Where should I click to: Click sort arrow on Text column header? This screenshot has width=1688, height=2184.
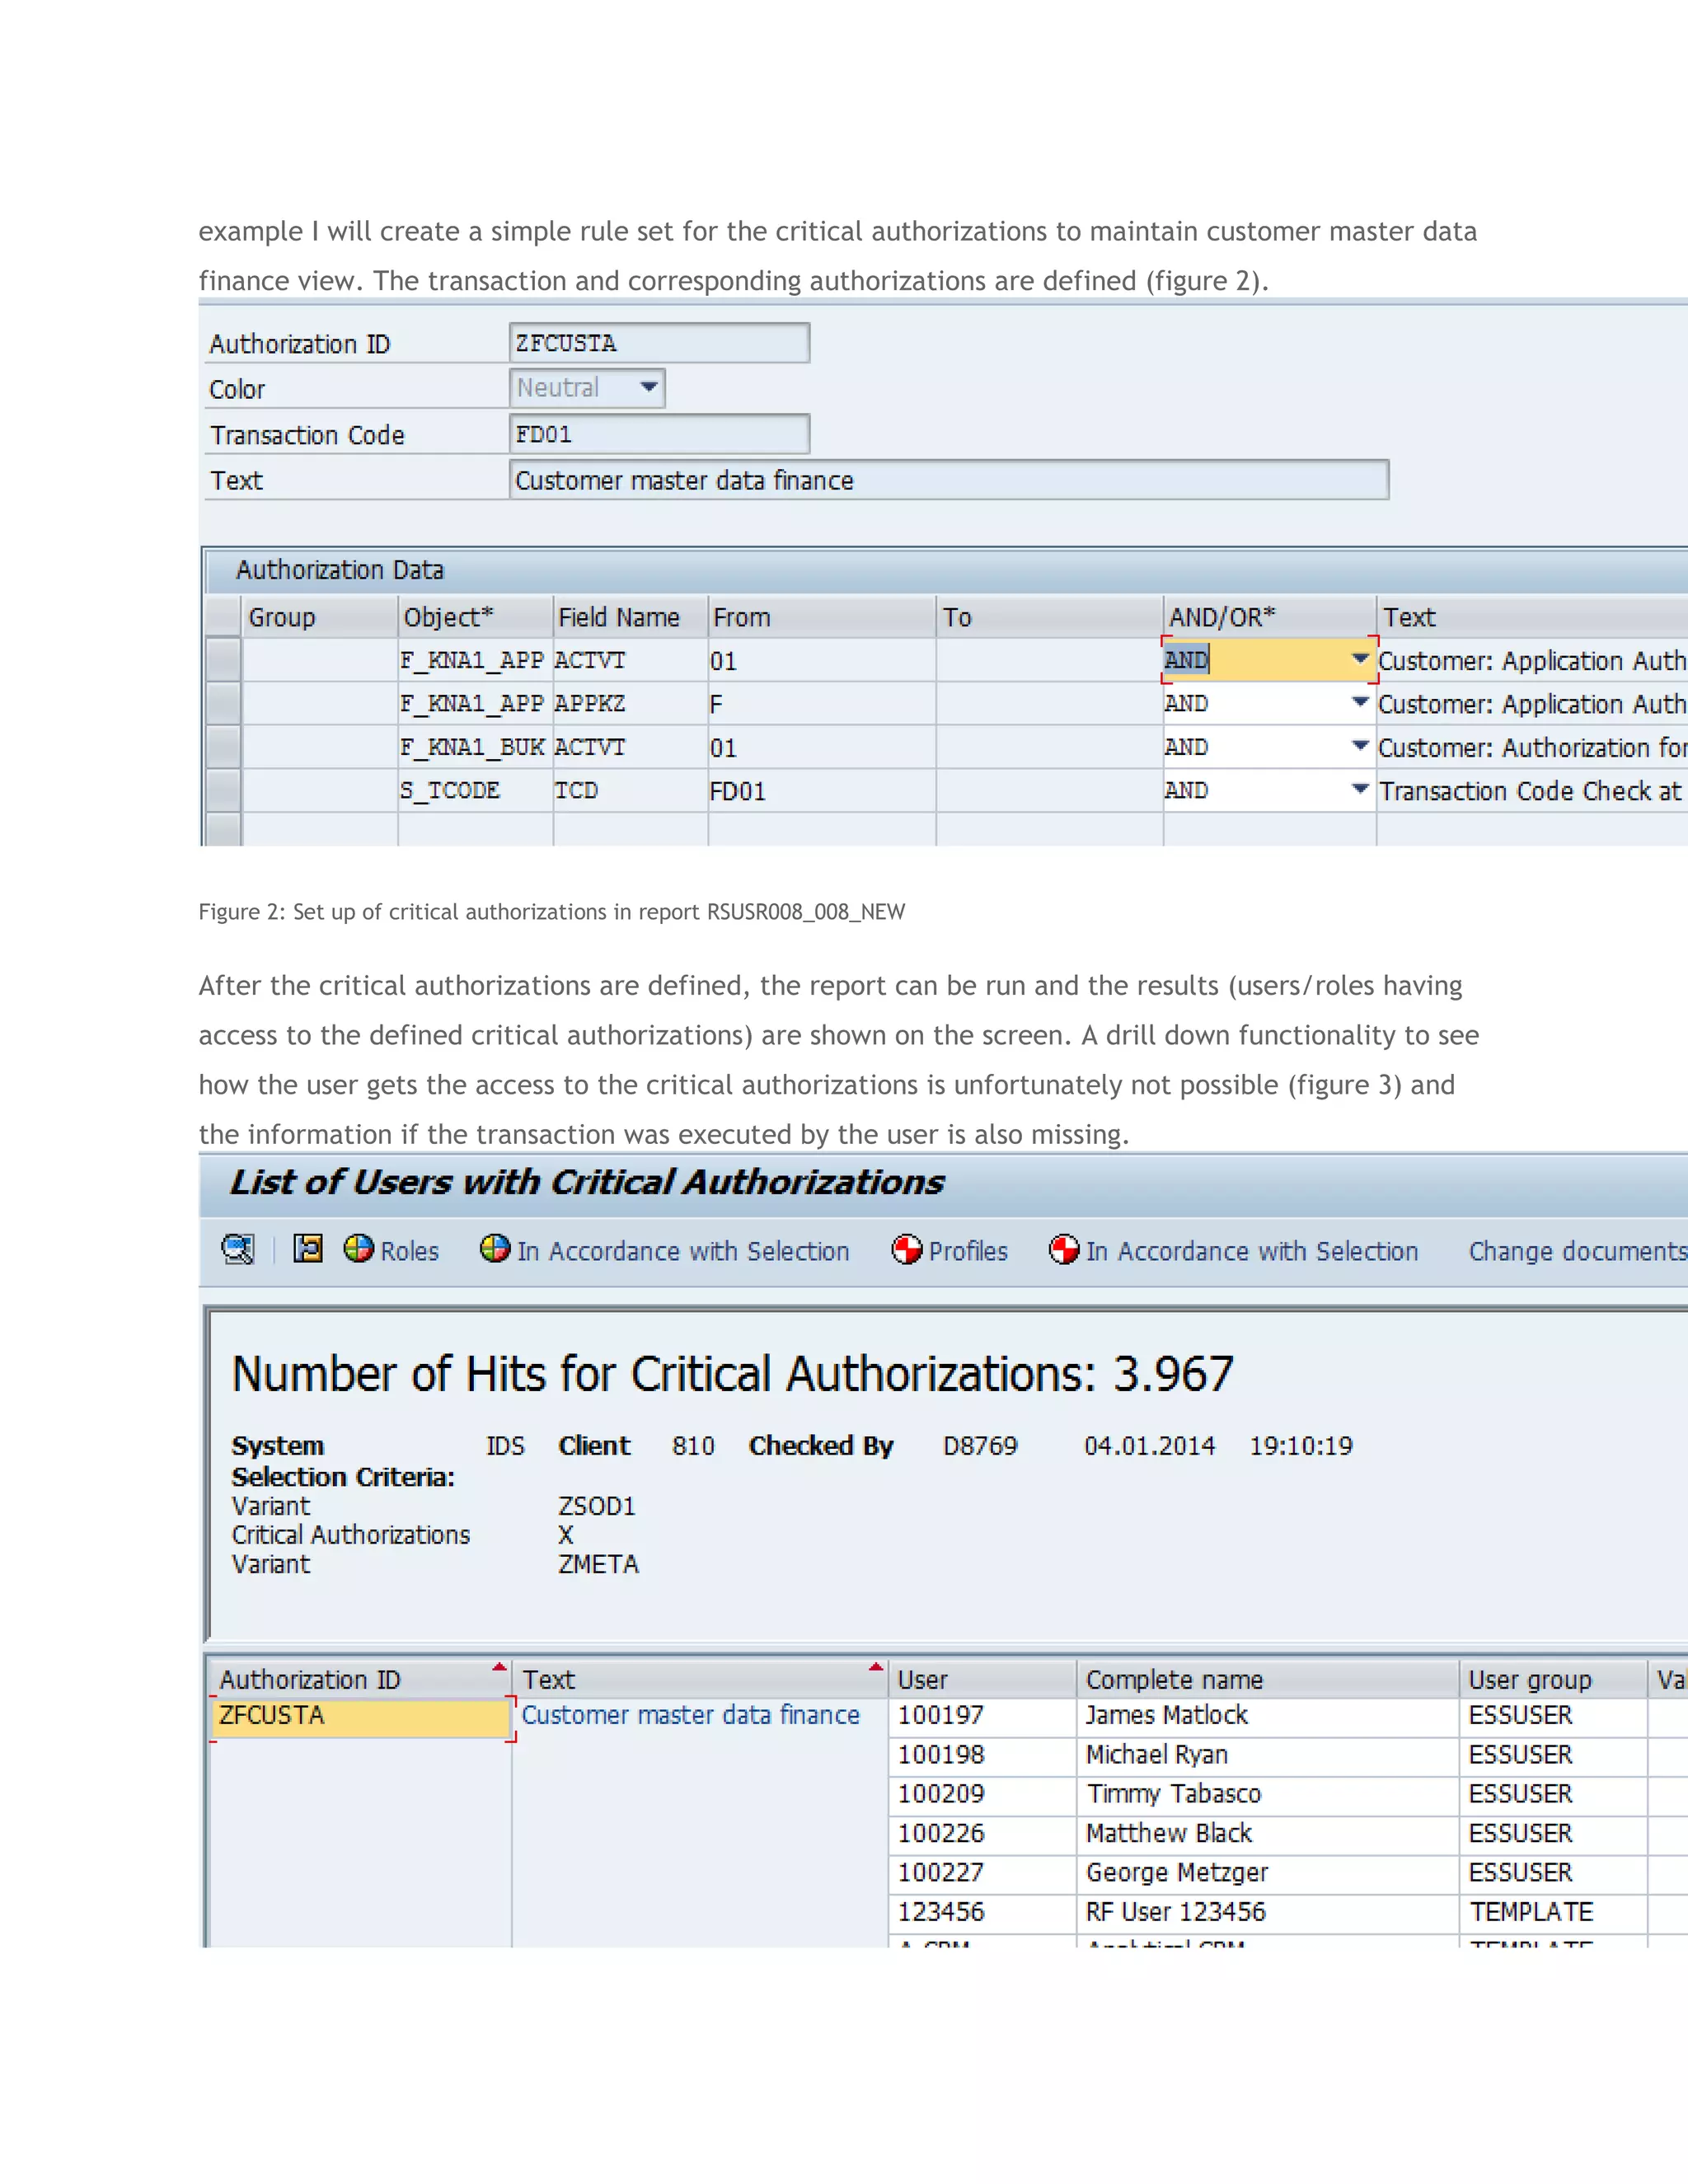pos(875,1667)
